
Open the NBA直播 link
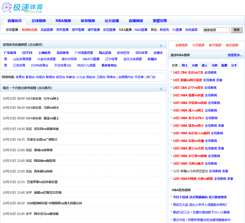pos(141,30)
